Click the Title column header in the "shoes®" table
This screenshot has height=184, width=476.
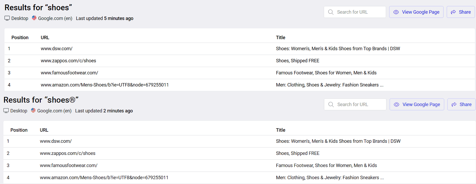pos(280,130)
